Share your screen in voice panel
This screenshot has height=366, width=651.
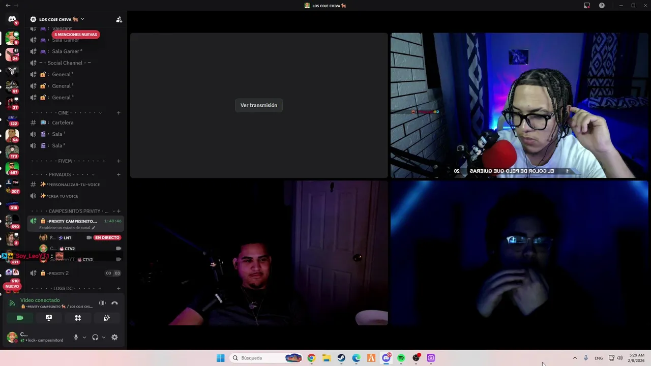(49, 318)
